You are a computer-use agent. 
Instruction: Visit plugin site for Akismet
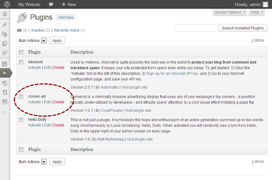(134, 87)
